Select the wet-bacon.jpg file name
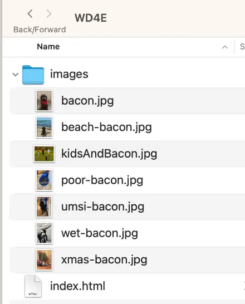 100,233
